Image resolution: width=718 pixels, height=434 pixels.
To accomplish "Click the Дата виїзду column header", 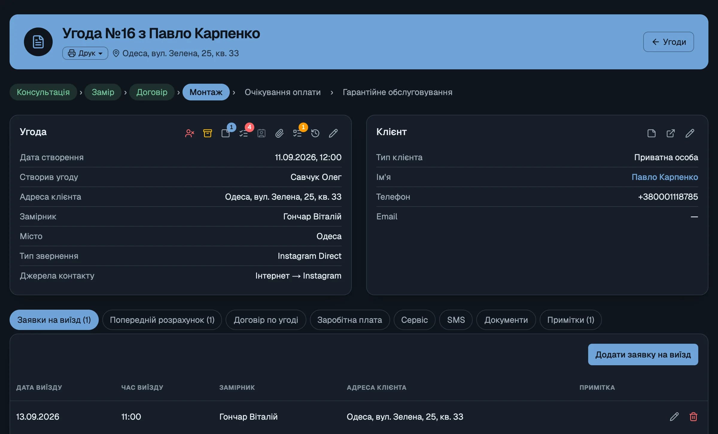I will click(39, 387).
